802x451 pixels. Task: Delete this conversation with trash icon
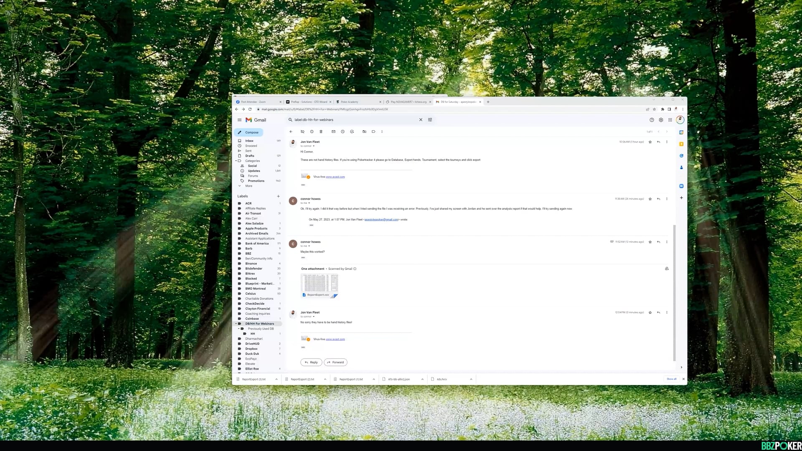tap(321, 132)
